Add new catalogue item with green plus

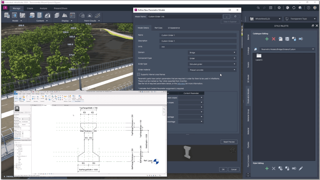267,39
